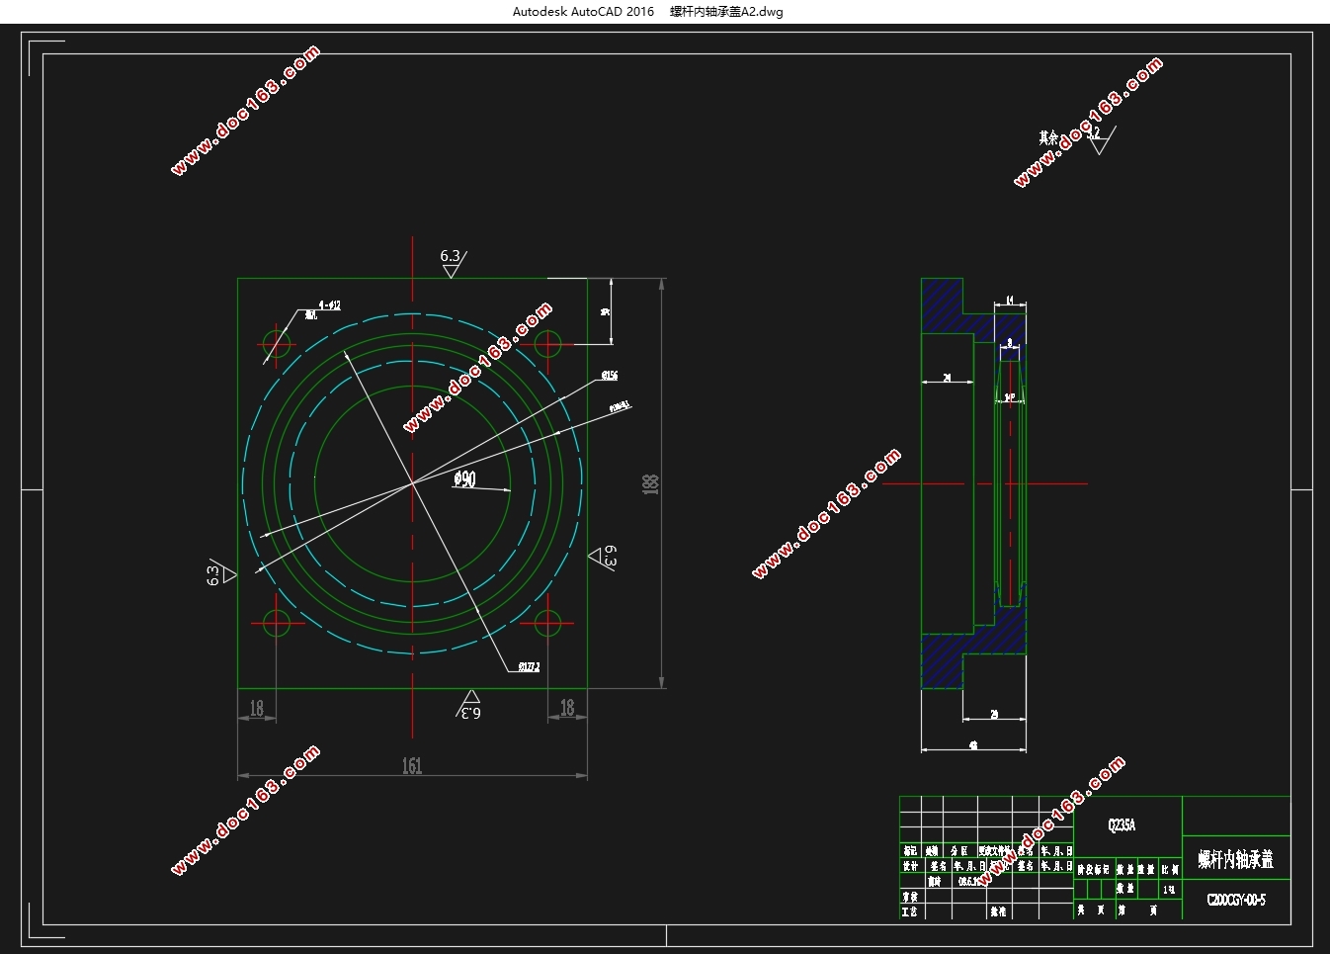The image size is (1330, 954).
Task: Click the 其余 general roughness note
Action: (1048, 137)
